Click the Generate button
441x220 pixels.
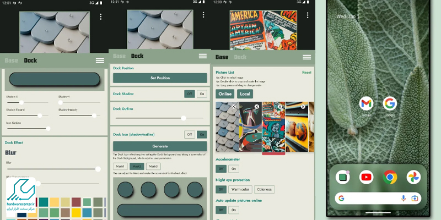(x=160, y=146)
